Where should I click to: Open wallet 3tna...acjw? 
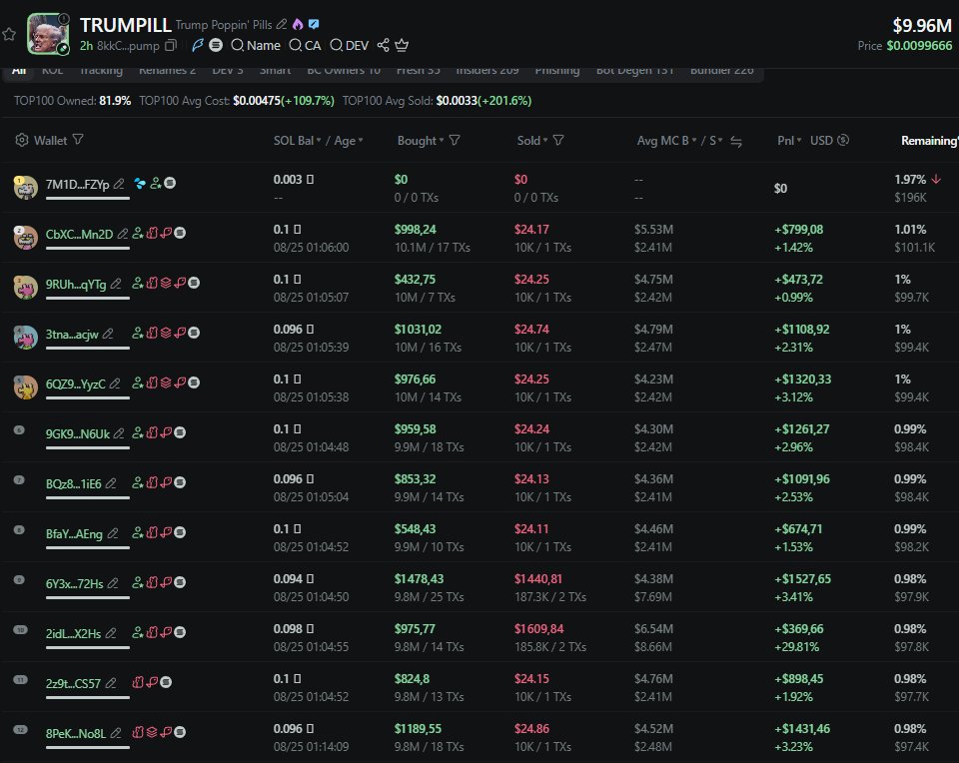click(72, 335)
